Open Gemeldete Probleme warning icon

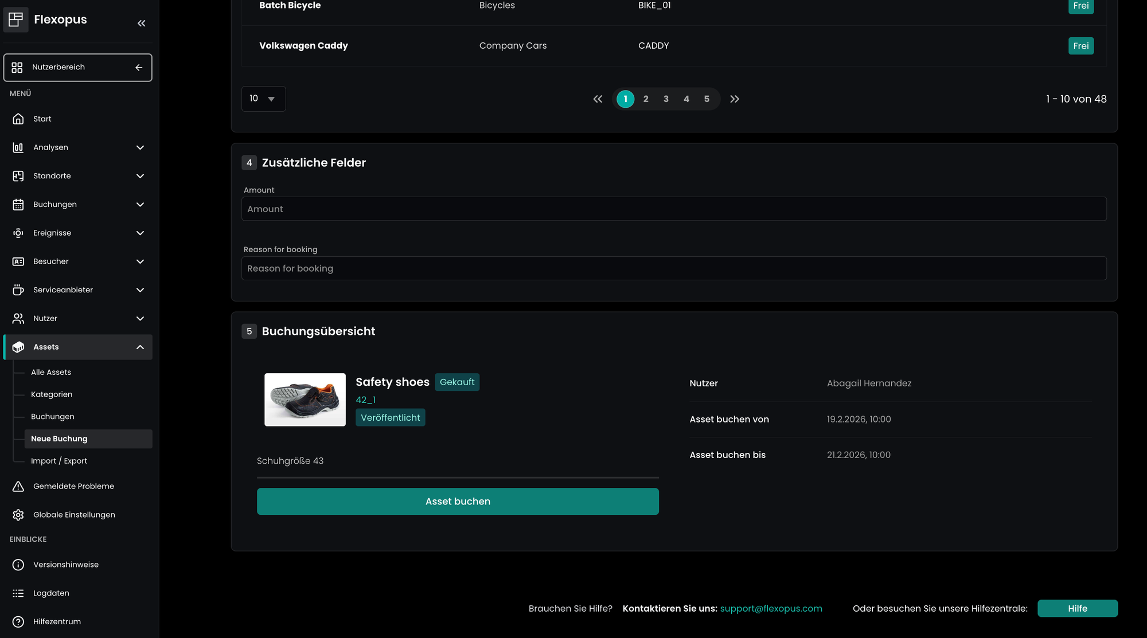pos(18,486)
